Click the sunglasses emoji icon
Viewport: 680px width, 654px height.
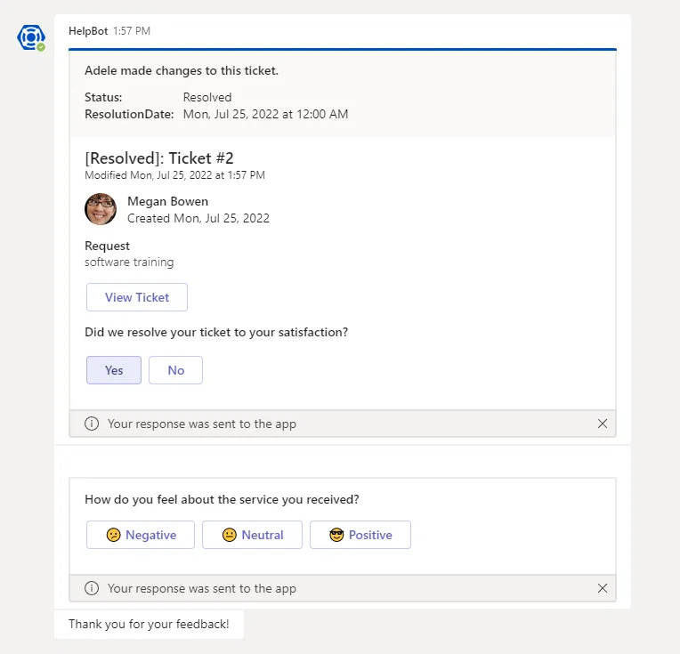(x=336, y=535)
